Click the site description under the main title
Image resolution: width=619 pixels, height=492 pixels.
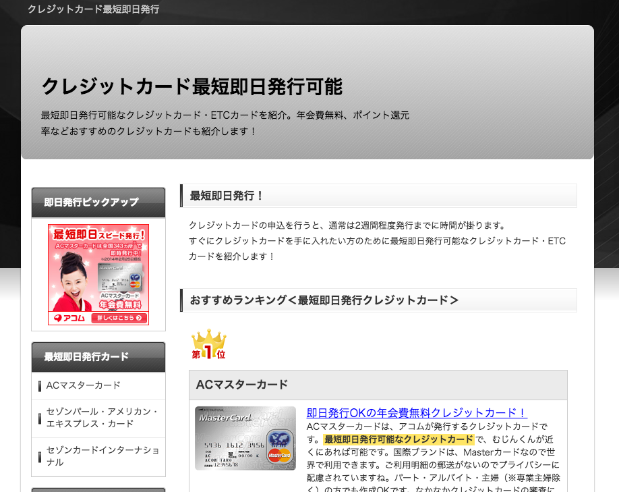tap(225, 123)
